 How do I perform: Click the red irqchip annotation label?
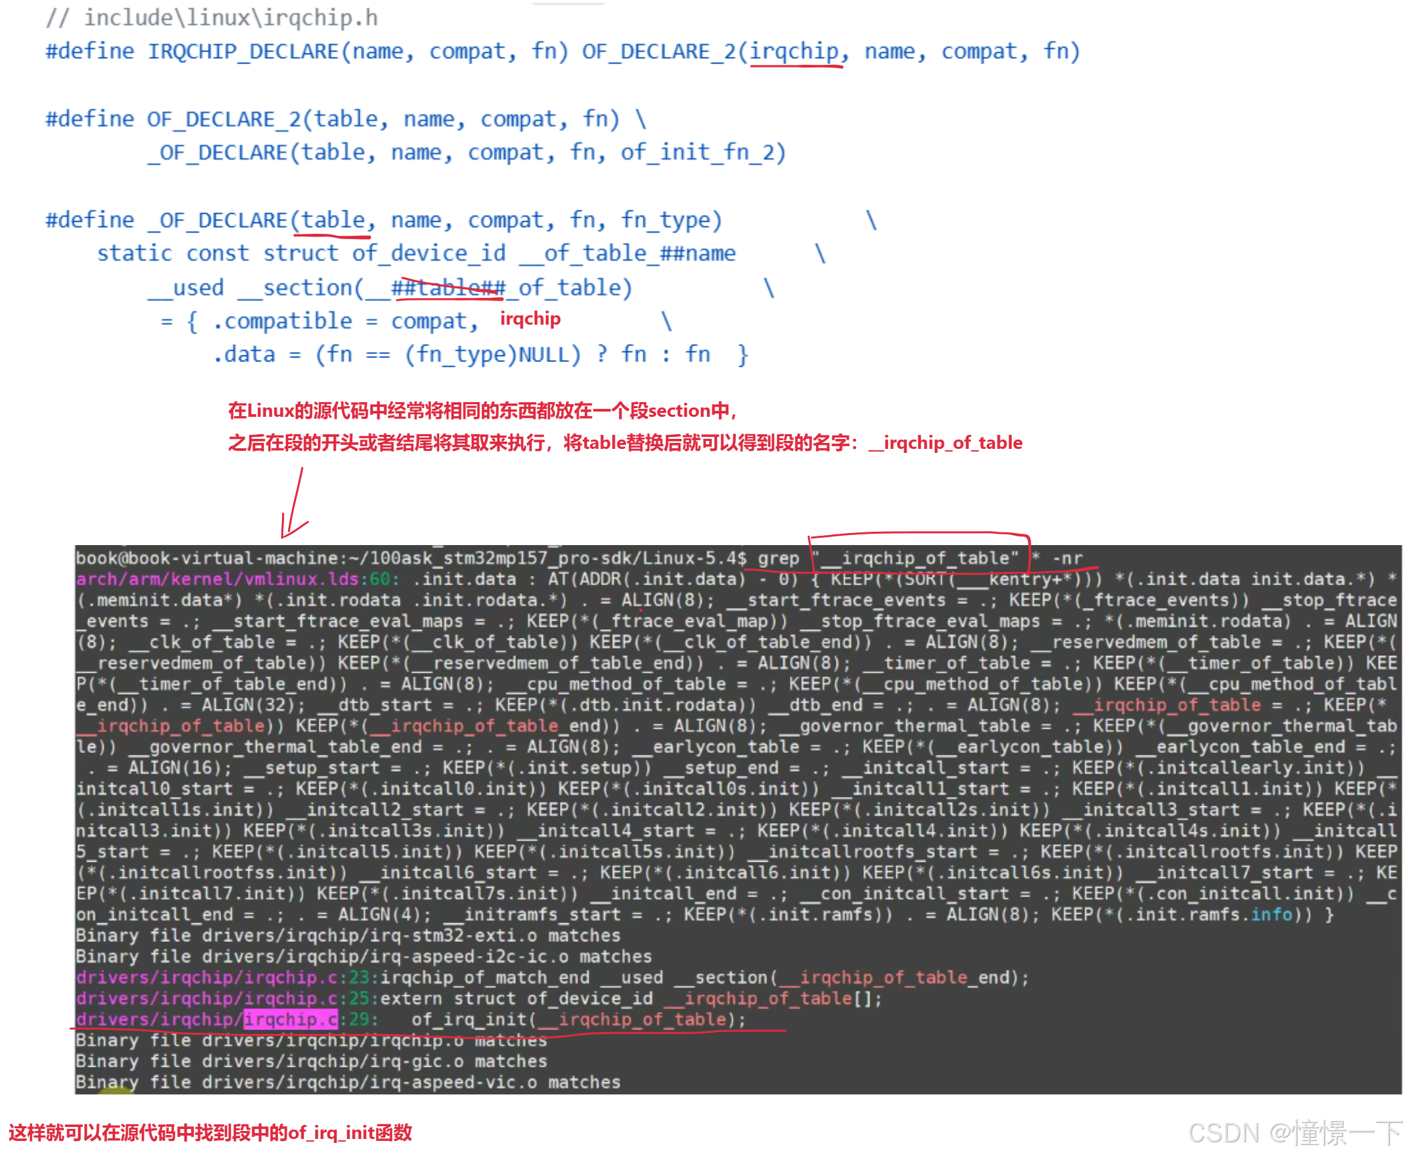[530, 319]
